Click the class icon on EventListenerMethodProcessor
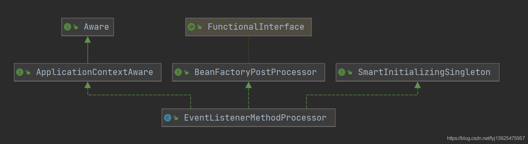The height and width of the screenshot is (144, 528). pyautogui.click(x=168, y=118)
